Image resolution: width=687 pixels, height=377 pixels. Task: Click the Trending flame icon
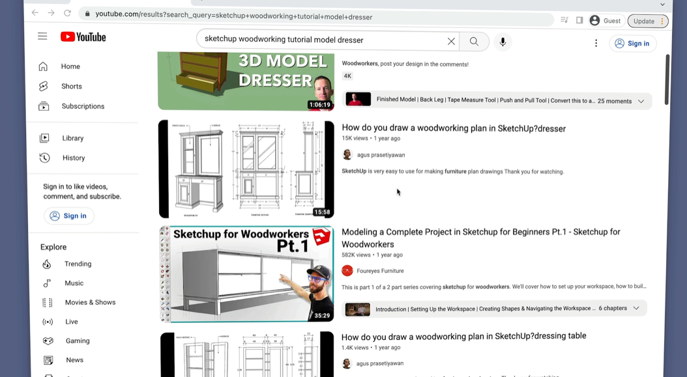click(x=47, y=264)
